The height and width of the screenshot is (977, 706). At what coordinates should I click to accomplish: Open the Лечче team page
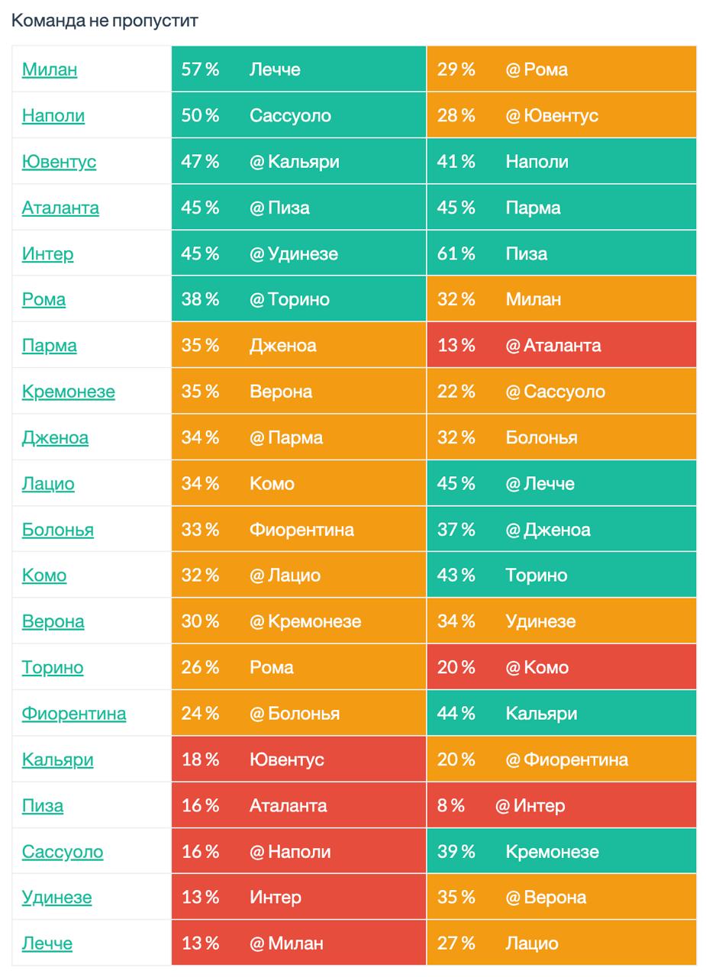[47, 943]
